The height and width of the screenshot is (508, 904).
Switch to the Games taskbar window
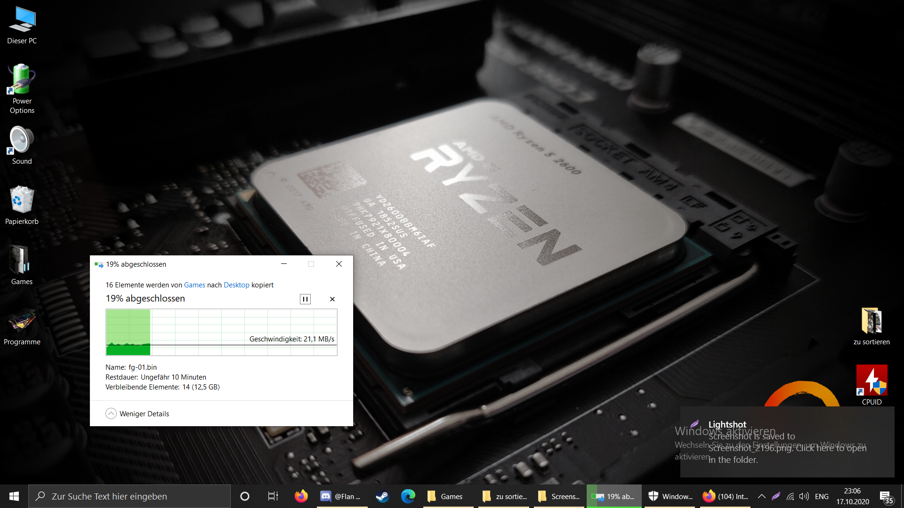[x=446, y=496]
